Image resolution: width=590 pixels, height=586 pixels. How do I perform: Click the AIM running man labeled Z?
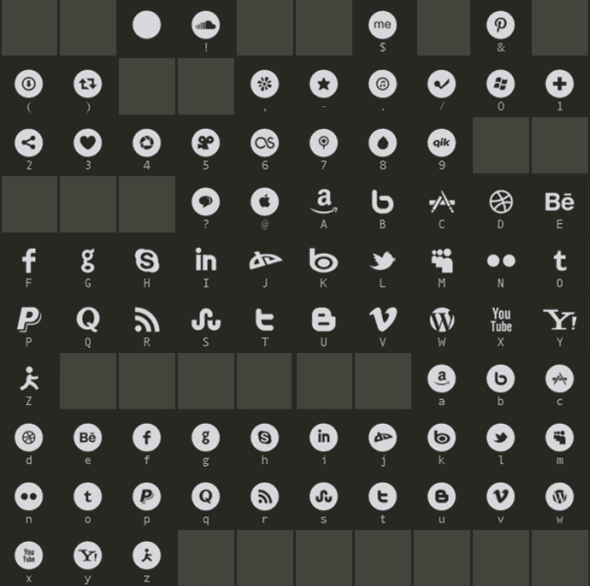[29, 379]
